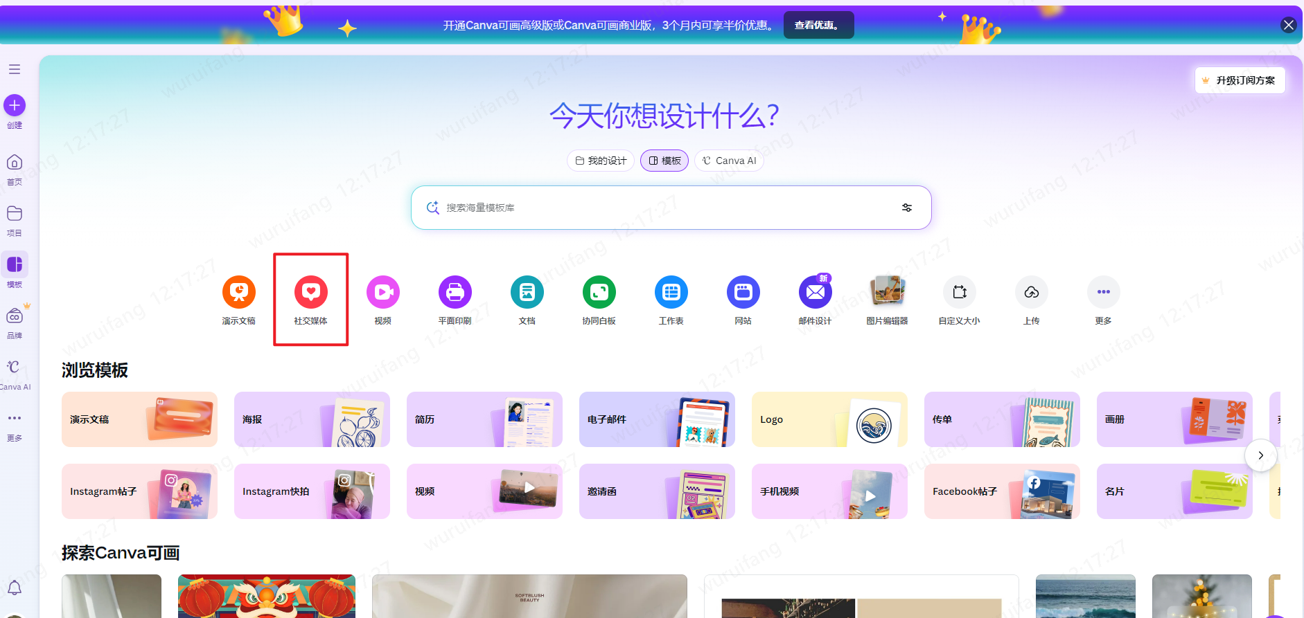Open the Logo template card

[x=829, y=419]
